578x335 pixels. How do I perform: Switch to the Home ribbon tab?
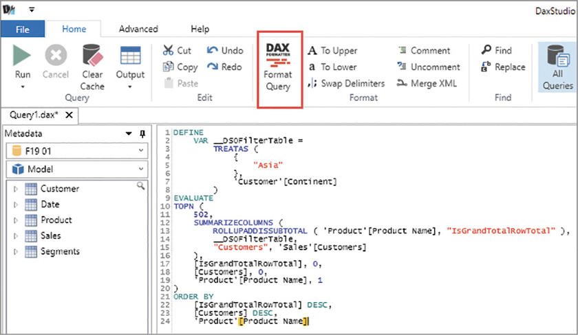pos(74,29)
